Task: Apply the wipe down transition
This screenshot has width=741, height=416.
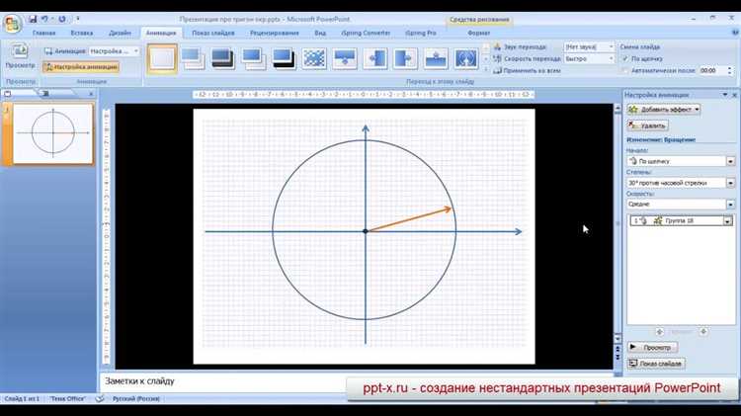Action: (345, 58)
